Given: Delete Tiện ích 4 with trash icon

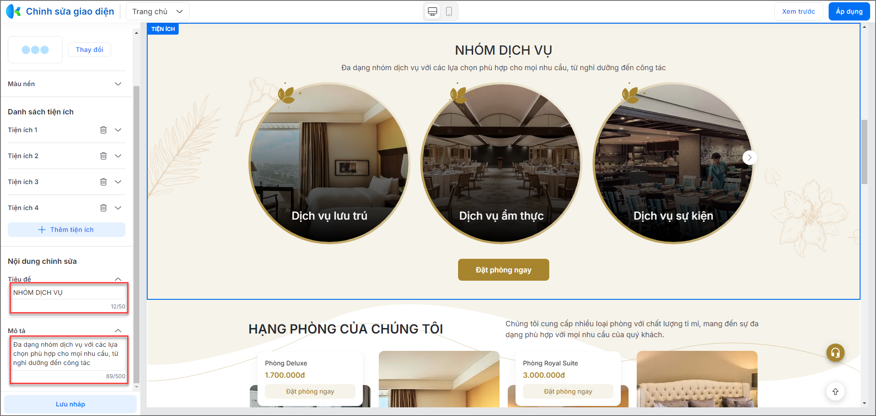Looking at the screenshot, I should pyautogui.click(x=103, y=208).
